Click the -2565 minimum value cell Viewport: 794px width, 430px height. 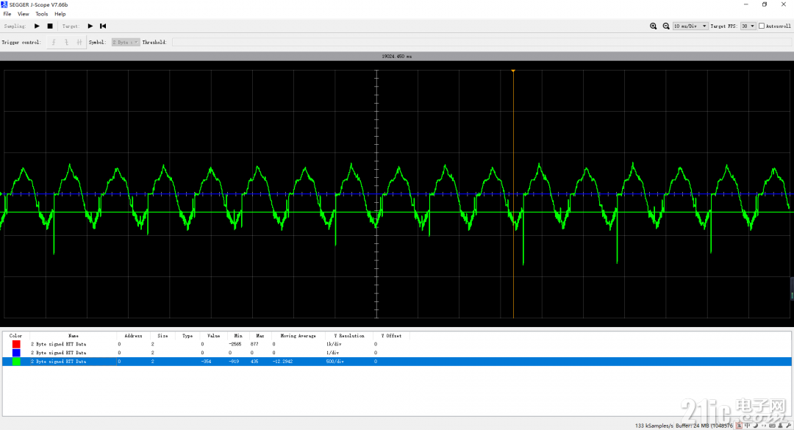pyautogui.click(x=235, y=344)
